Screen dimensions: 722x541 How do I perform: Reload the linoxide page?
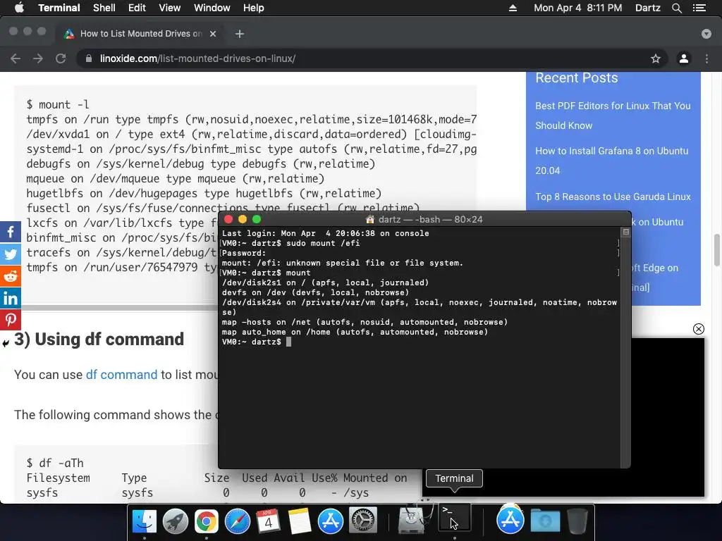[x=61, y=58]
